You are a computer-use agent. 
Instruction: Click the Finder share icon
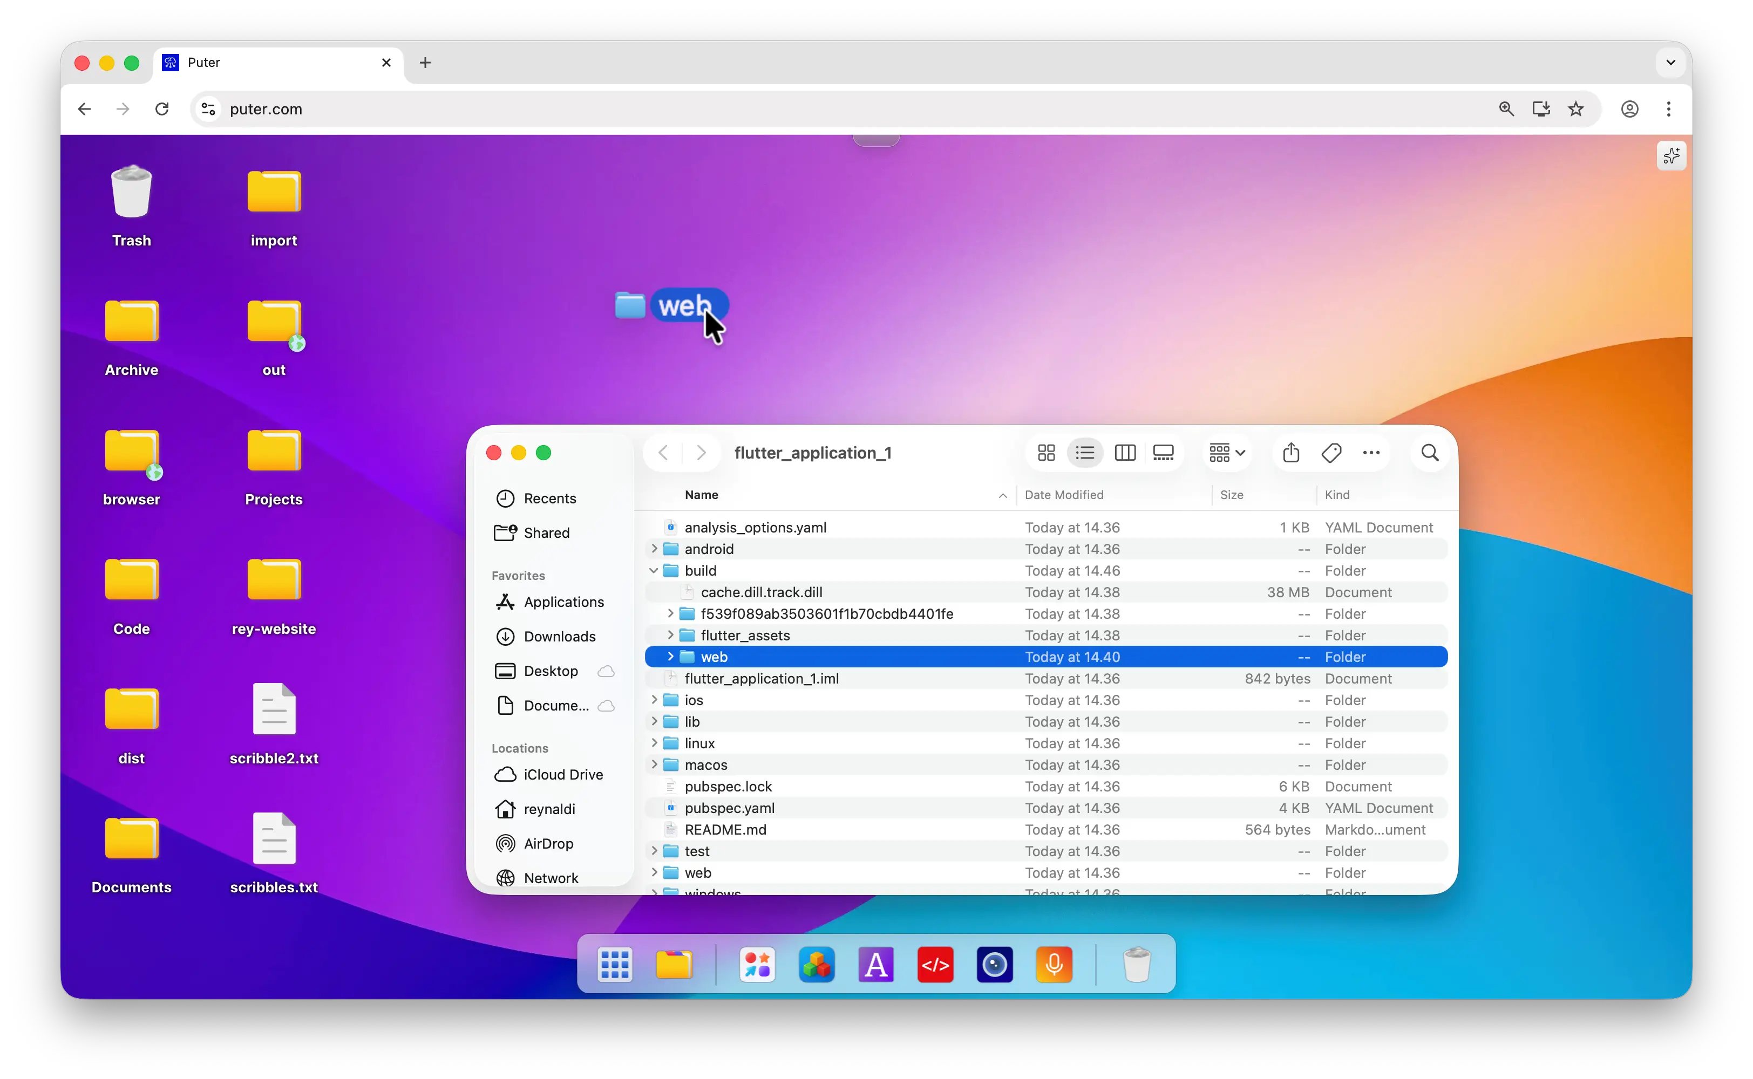pos(1290,453)
